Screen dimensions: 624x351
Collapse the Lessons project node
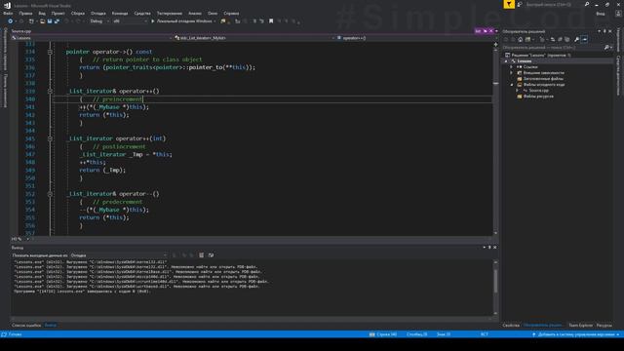(506, 61)
